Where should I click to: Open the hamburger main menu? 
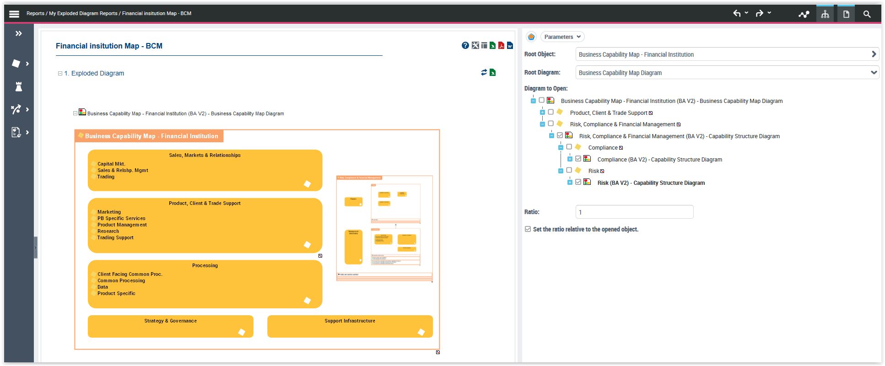point(14,14)
